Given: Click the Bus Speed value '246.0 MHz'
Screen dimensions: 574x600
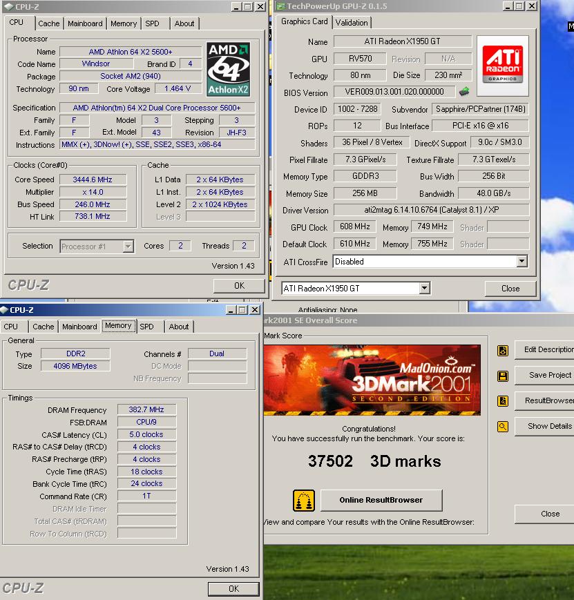Looking at the screenshot, I should [x=93, y=204].
